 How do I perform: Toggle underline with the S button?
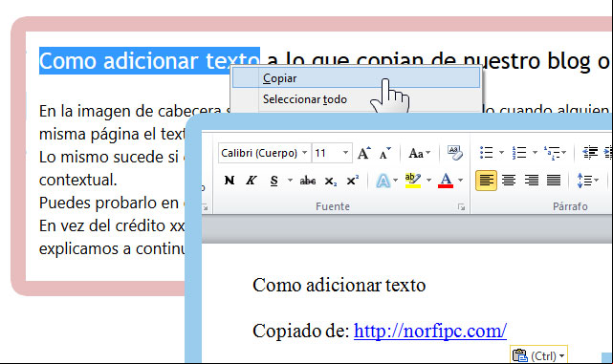pos(274,180)
